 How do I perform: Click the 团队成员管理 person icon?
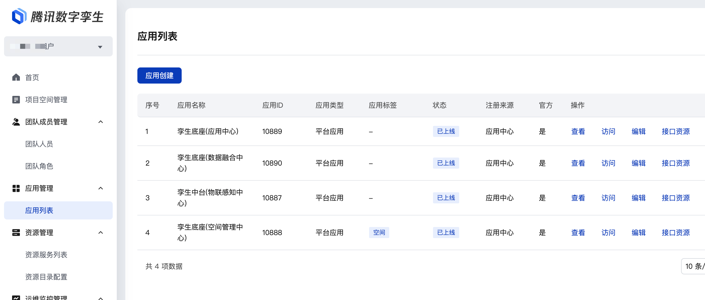point(16,122)
